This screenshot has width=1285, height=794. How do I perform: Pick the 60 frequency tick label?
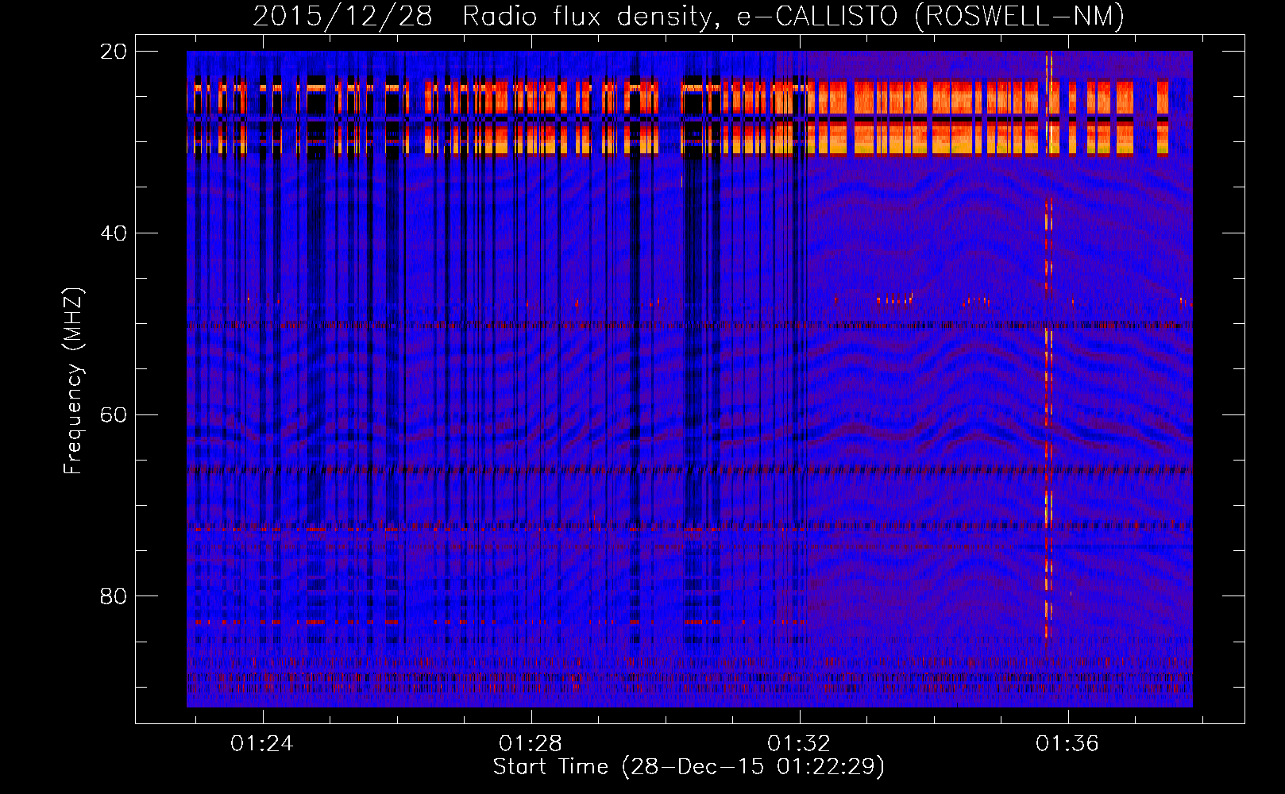point(114,414)
